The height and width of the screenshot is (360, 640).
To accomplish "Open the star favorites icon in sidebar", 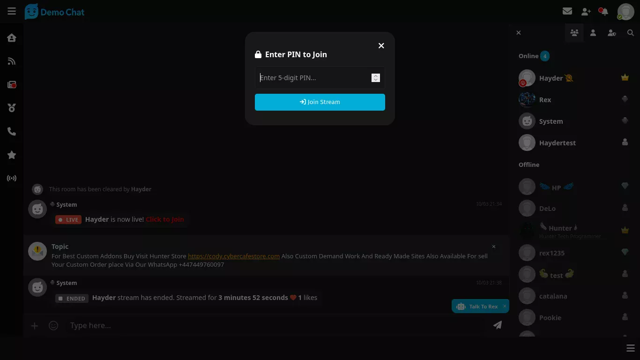I will pos(12,155).
